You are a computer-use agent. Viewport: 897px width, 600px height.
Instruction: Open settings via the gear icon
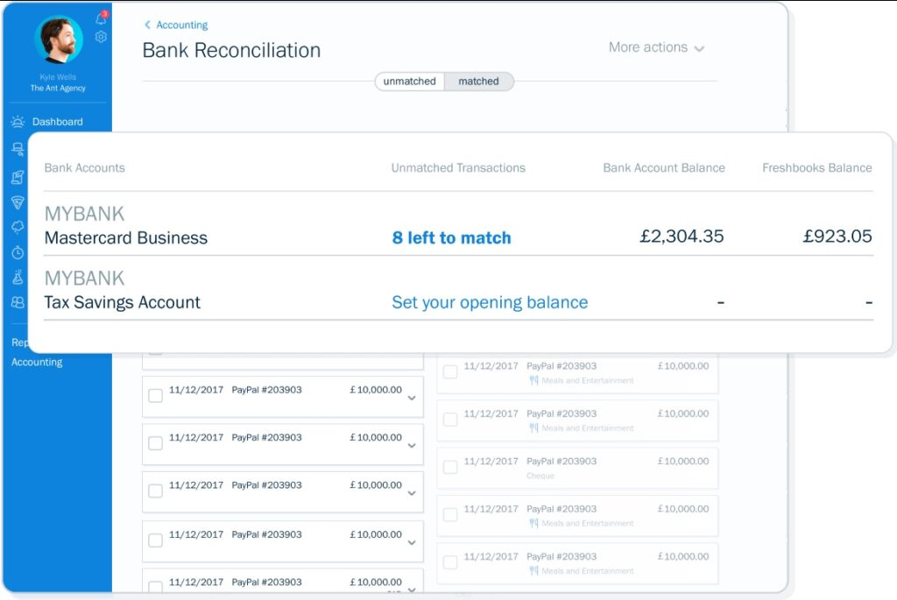[x=101, y=37]
